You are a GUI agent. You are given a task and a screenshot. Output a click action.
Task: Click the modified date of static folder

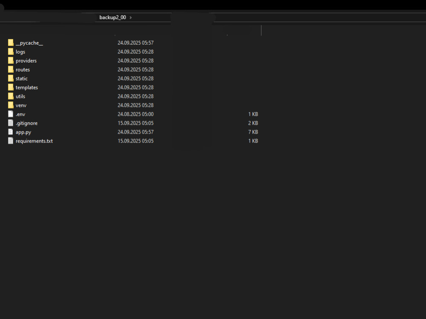pyautogui.click(x=135, y=79)
